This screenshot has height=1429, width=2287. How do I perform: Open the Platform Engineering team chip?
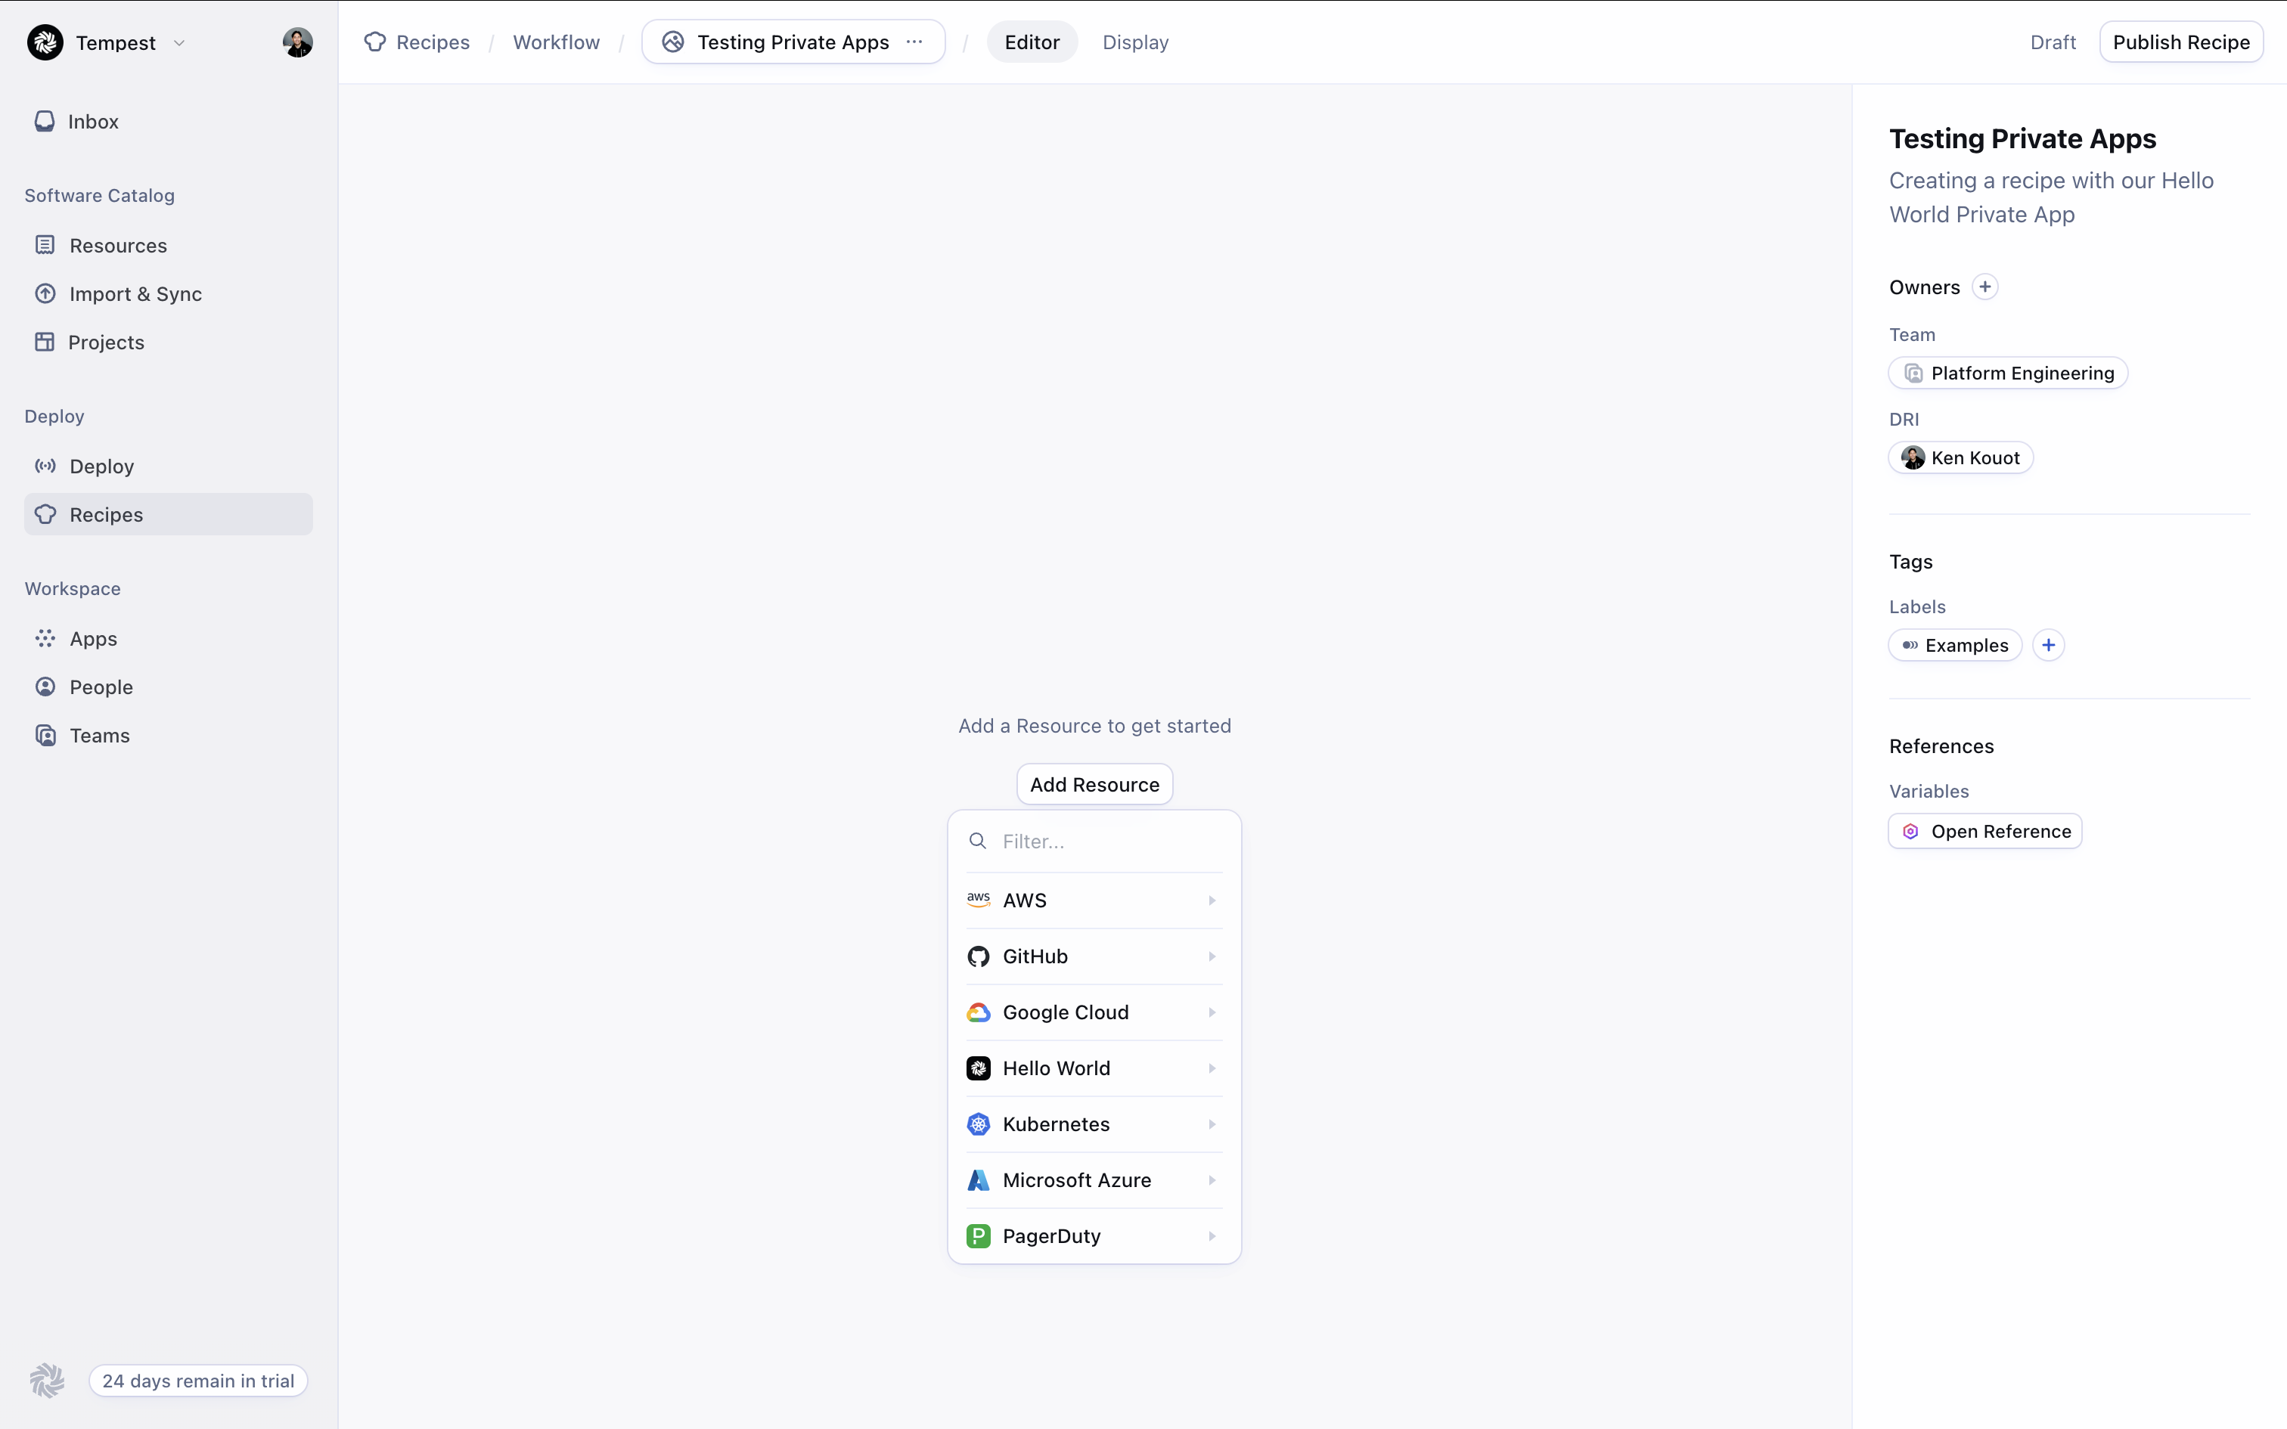(2008, 374)
